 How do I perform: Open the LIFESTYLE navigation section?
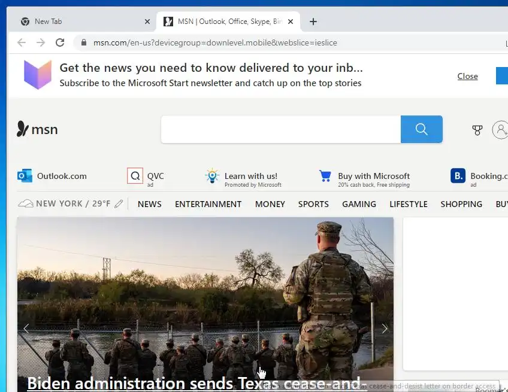(408, 204)
